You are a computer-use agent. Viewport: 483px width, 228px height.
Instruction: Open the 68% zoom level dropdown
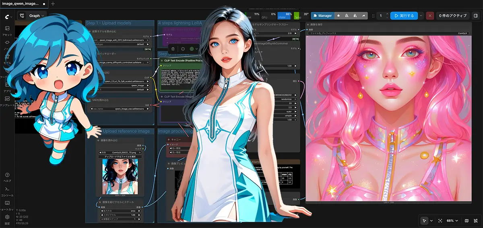452,220
